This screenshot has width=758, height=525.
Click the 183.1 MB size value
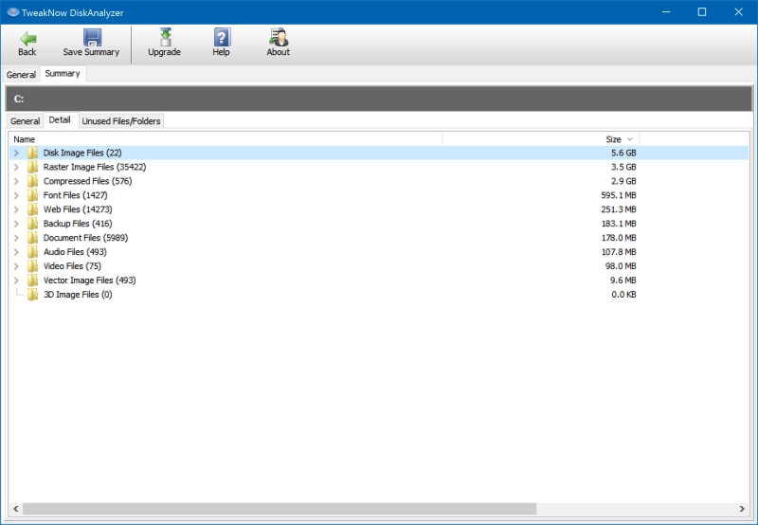coord(619,224)
